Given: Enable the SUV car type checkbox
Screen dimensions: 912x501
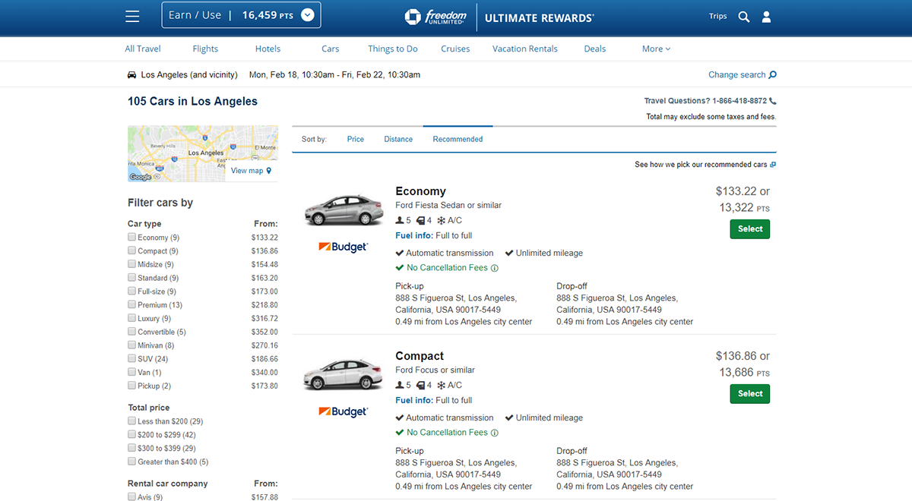Looking at the screenshot, I should point(132,359).
